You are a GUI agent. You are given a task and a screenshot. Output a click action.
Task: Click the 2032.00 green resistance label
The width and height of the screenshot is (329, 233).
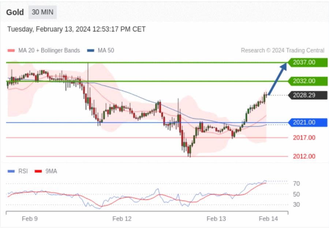tap(307, 81)
